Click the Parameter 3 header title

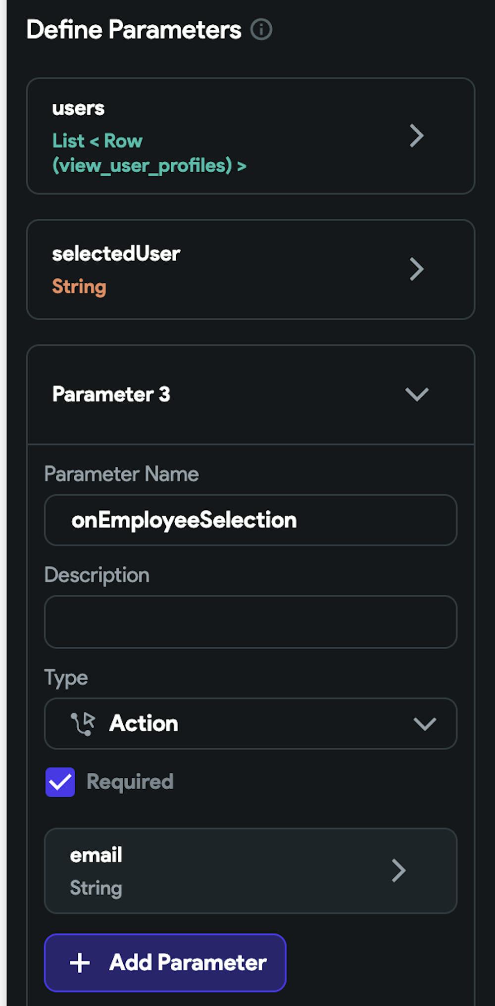tap(111, 394)
